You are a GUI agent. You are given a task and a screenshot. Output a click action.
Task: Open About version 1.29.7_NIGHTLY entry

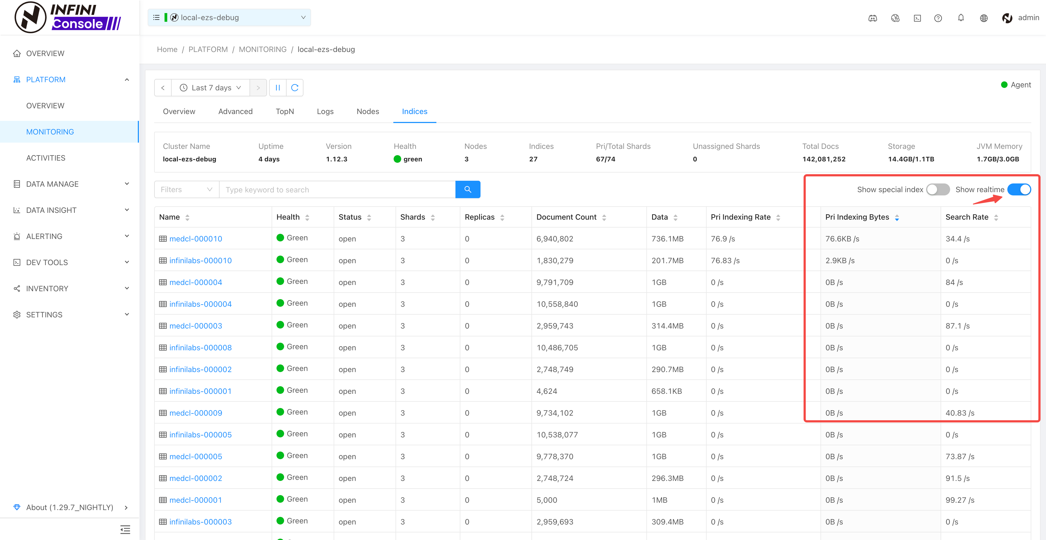click(70, 507)
